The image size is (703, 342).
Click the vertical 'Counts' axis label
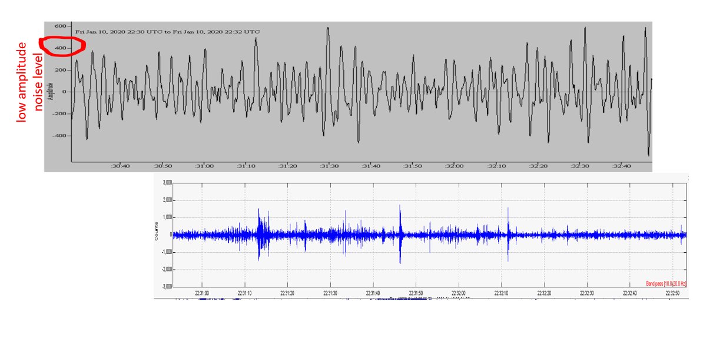coord(157,231)
